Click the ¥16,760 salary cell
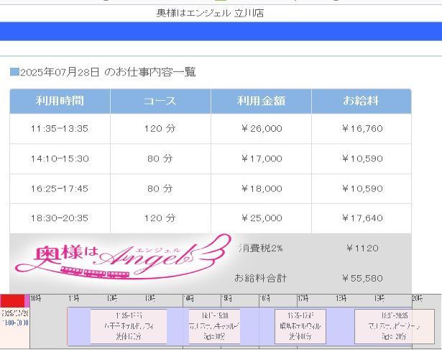The image size is (442, 350). click(362, 128)
